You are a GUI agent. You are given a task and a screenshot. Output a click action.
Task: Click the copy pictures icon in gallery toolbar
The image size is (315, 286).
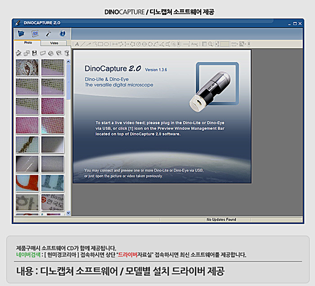[27, 53]
